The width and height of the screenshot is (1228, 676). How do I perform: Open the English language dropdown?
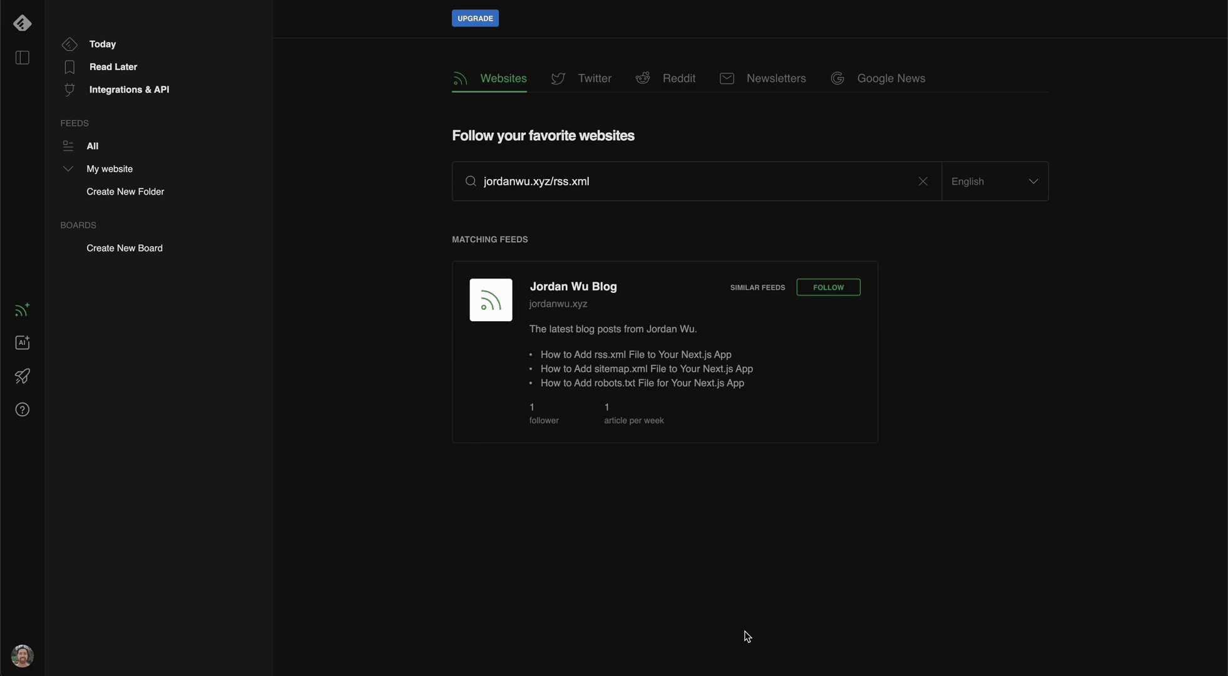(995, 182)
